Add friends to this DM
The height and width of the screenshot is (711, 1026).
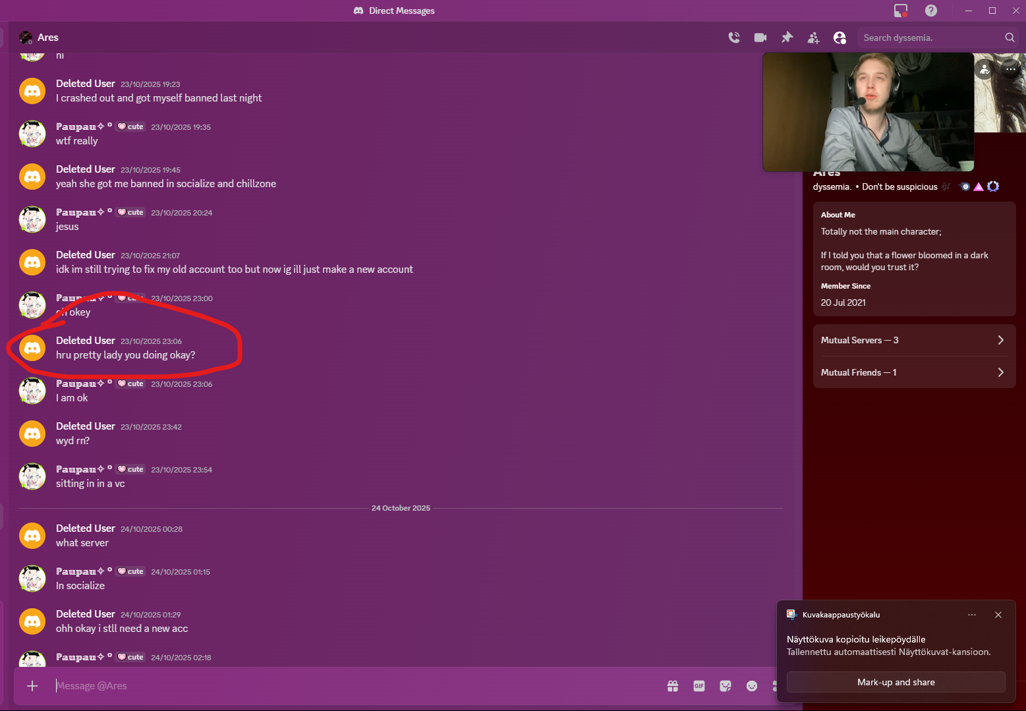(813, 38)
